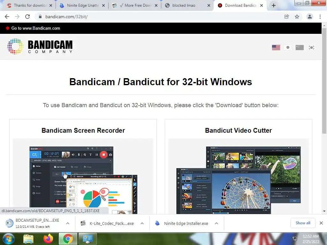Click scrollbar up arrow
The image size is (327, 245).
(324, 25)
